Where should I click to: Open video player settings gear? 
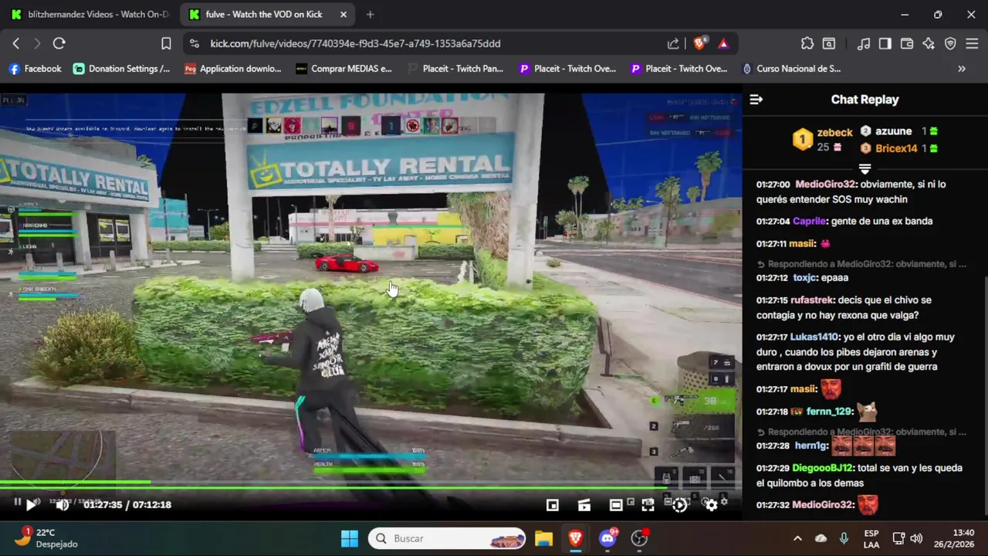click(x=711, y=505)
